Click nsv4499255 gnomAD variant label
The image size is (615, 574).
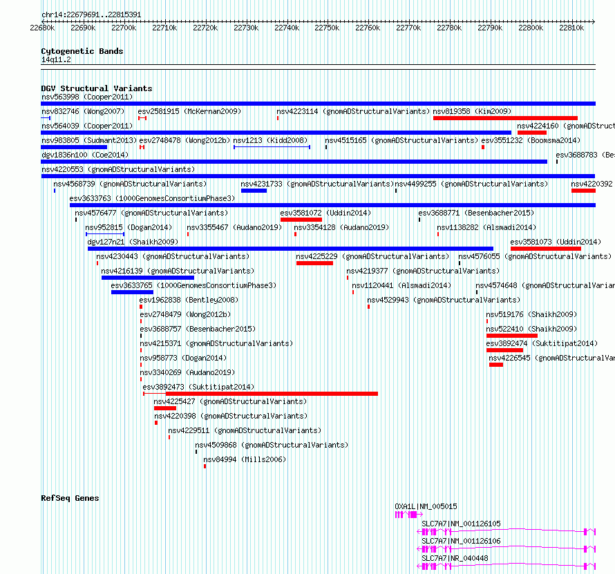(471, 184)
